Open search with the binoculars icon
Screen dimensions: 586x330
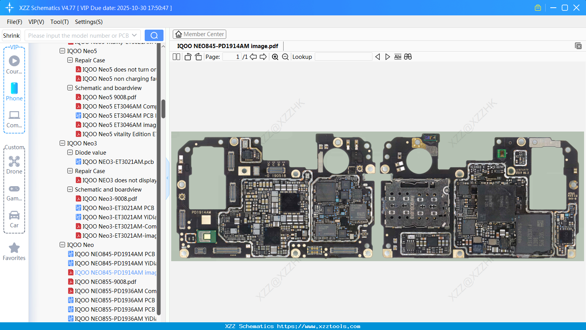click(408, 57)
